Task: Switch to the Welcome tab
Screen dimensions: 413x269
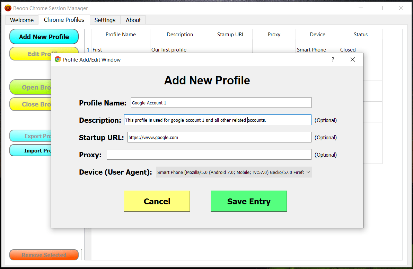Action: click(22, 20)
